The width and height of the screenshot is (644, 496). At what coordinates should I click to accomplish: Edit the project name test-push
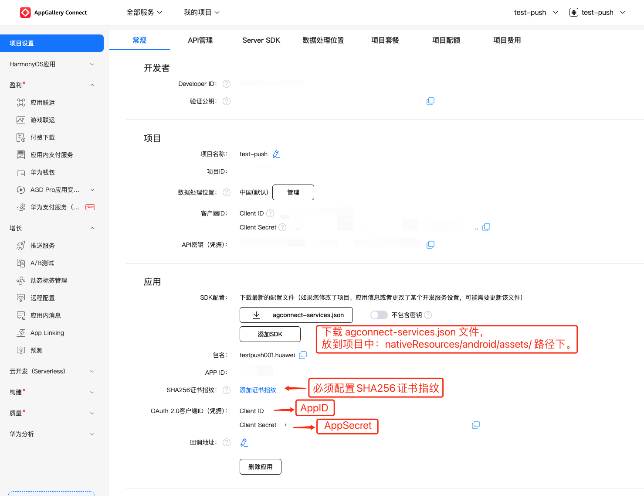276,154
